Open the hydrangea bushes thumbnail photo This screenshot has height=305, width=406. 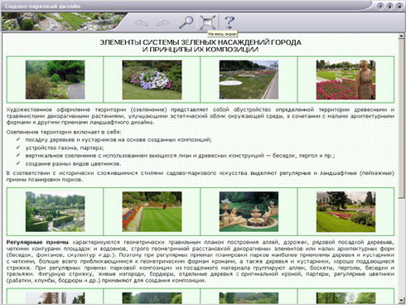(x=152, y=80)
